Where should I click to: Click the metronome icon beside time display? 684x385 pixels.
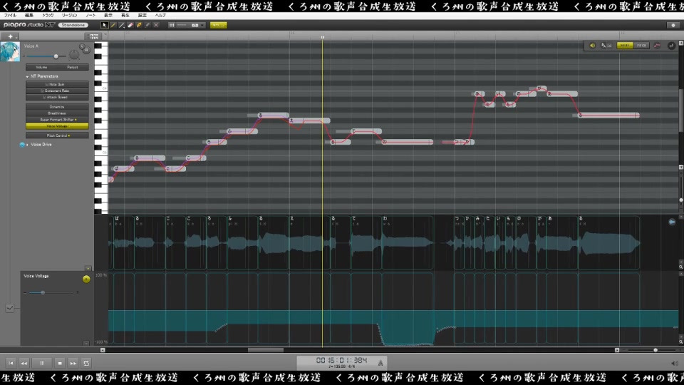(380, 363)
